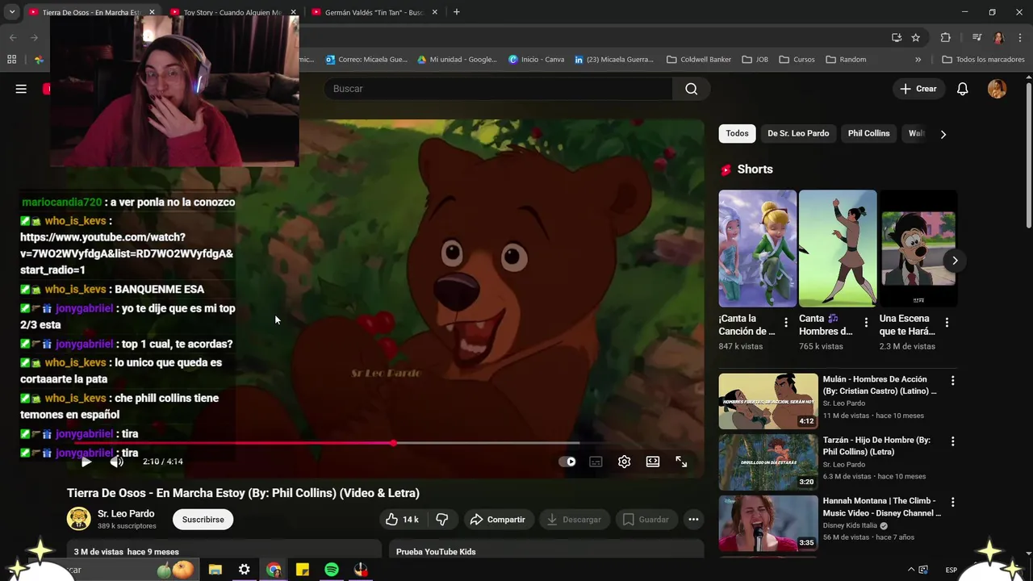Open Sr. Leo Pardo channel avatar
Image resolution: width=1033 pixels, height=581 pixels.
click(78, 519)
